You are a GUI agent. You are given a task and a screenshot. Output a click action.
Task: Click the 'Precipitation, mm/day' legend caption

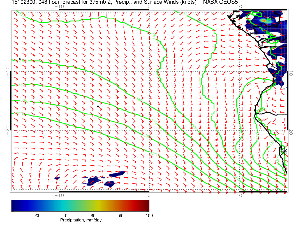click(81, 220)
